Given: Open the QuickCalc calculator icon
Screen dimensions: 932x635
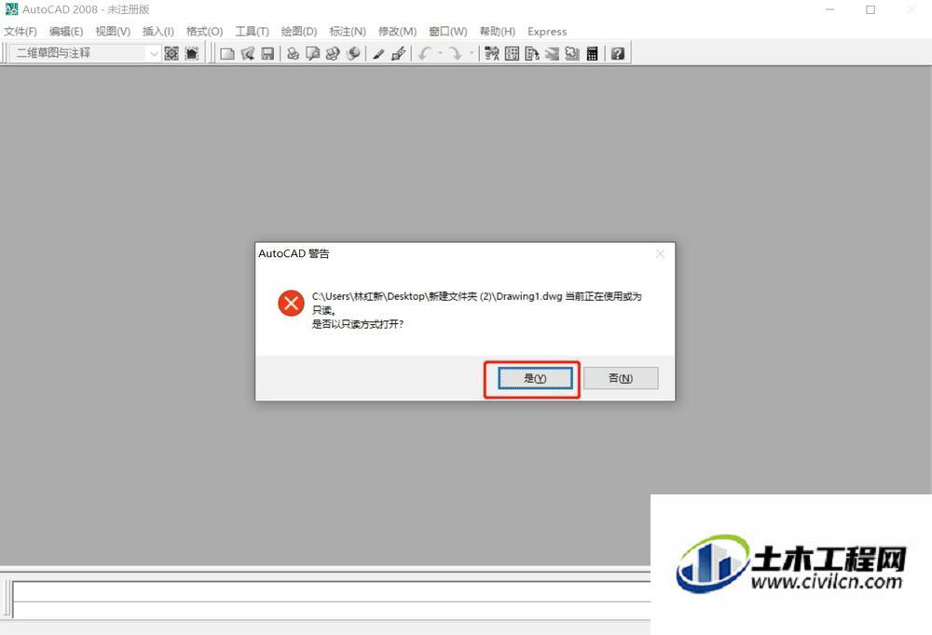Looking at the screenshot, I should click(592, 53).
